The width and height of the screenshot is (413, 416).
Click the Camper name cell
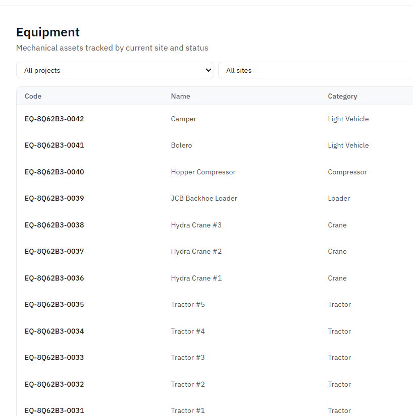click(183, 119)
